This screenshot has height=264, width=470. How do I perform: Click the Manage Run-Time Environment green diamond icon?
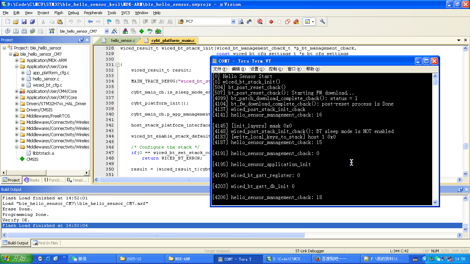click(141, 31)
